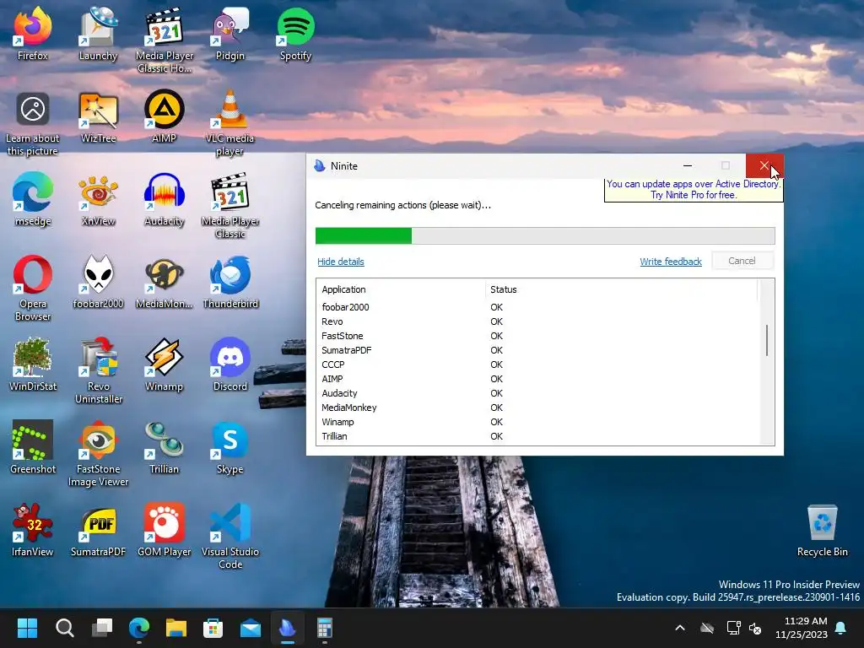
Task: Open the notification bell in the taskbar
Action: (x=841, y=628)
